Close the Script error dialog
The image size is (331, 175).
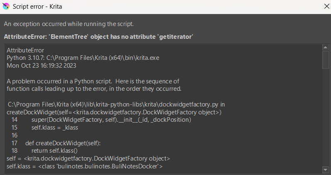[x=324, y=7]
